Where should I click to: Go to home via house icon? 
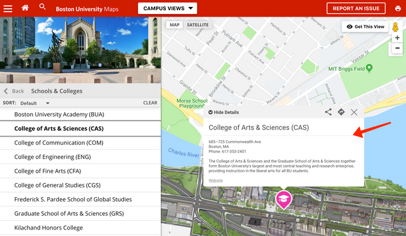[25, 8]
